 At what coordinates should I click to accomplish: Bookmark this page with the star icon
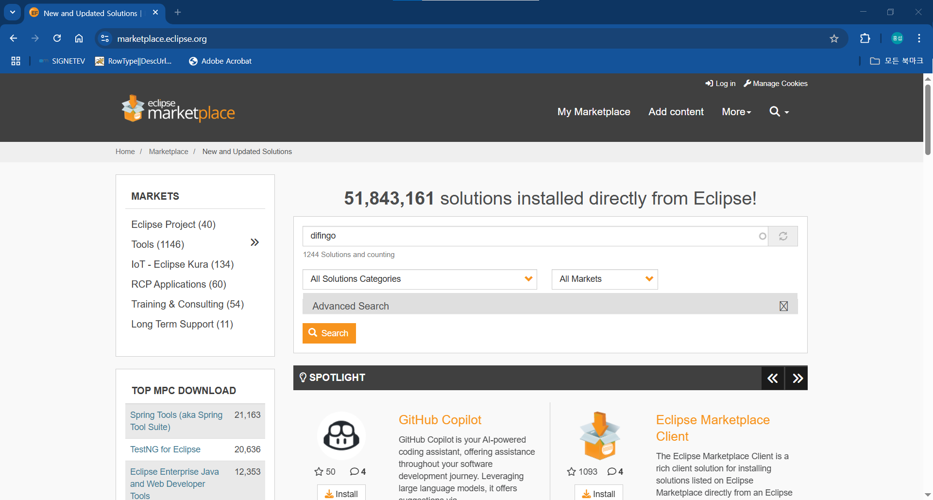pyautogui.click(x=834, y=39)
